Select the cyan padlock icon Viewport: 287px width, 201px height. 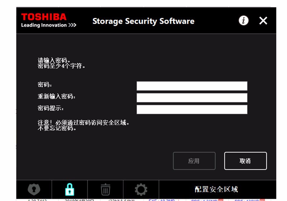click(70, 190)
